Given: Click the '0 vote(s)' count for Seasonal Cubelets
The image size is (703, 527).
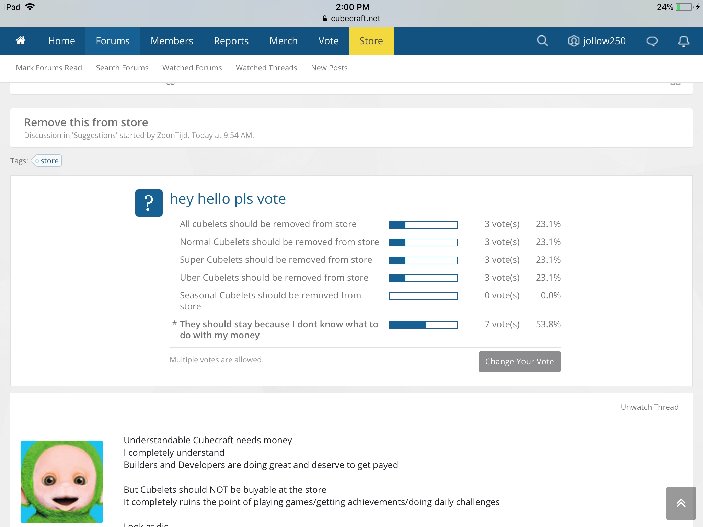Looking at the screenshot, I should pos(502,295).
